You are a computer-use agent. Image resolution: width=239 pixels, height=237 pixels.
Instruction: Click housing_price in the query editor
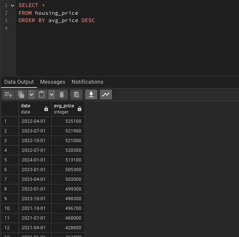coord(57,13)
